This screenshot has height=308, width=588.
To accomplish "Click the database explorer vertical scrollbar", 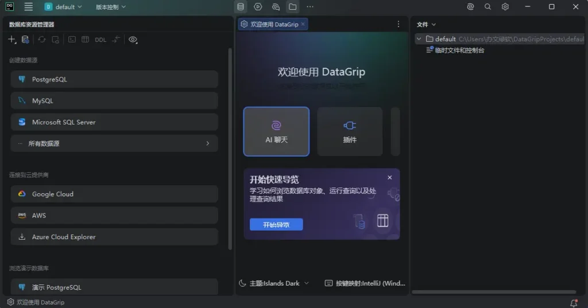I will coord(230,149).
